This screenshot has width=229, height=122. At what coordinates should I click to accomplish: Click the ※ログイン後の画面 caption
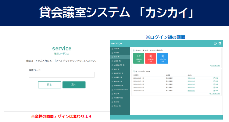click(x=166, y=37)
